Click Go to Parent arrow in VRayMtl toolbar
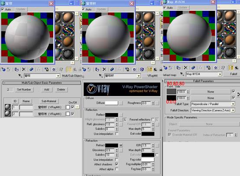The image size is (240, 176). pyautogui.click(x=155, y=69)
